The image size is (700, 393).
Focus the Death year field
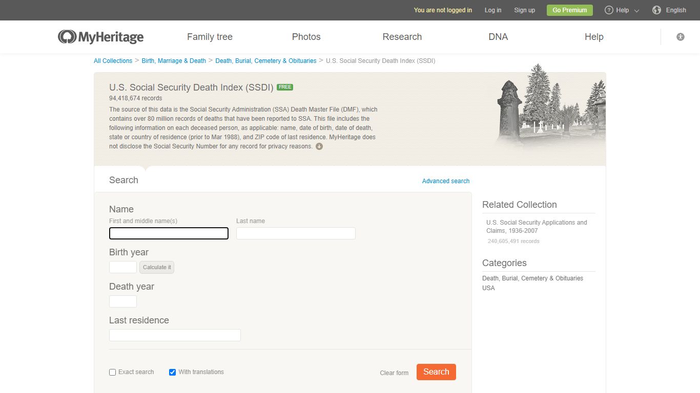pos(123,301)
